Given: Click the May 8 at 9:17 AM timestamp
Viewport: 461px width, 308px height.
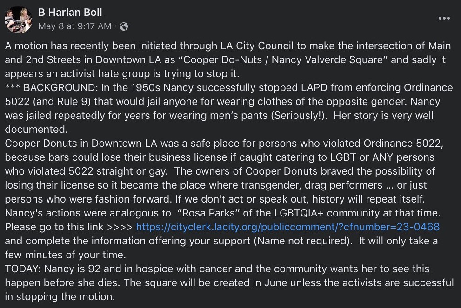Looking at the screenshot, I should point(74,26).
